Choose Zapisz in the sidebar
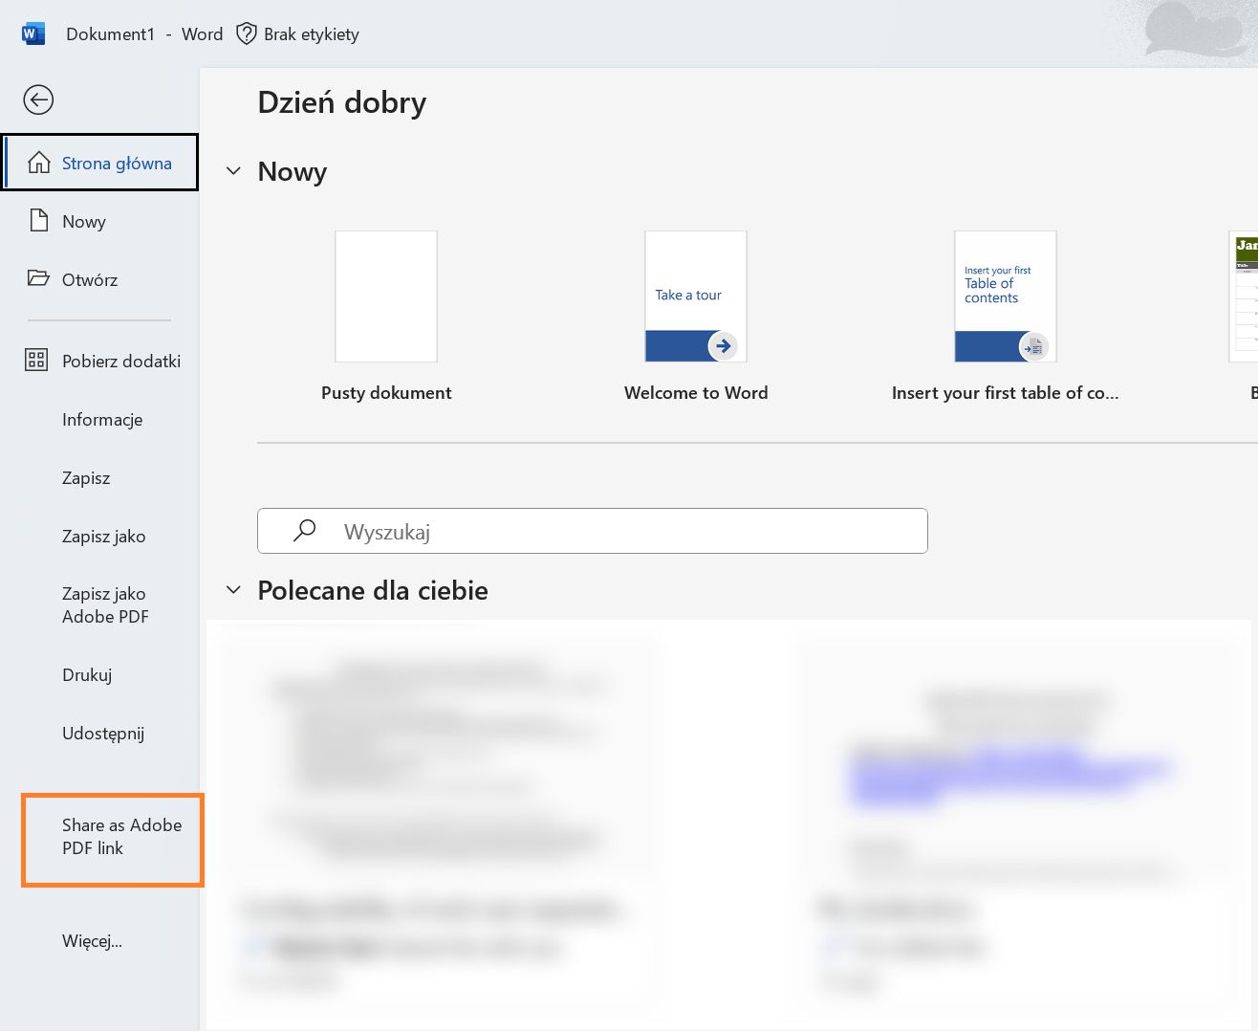 coord(100,477)
